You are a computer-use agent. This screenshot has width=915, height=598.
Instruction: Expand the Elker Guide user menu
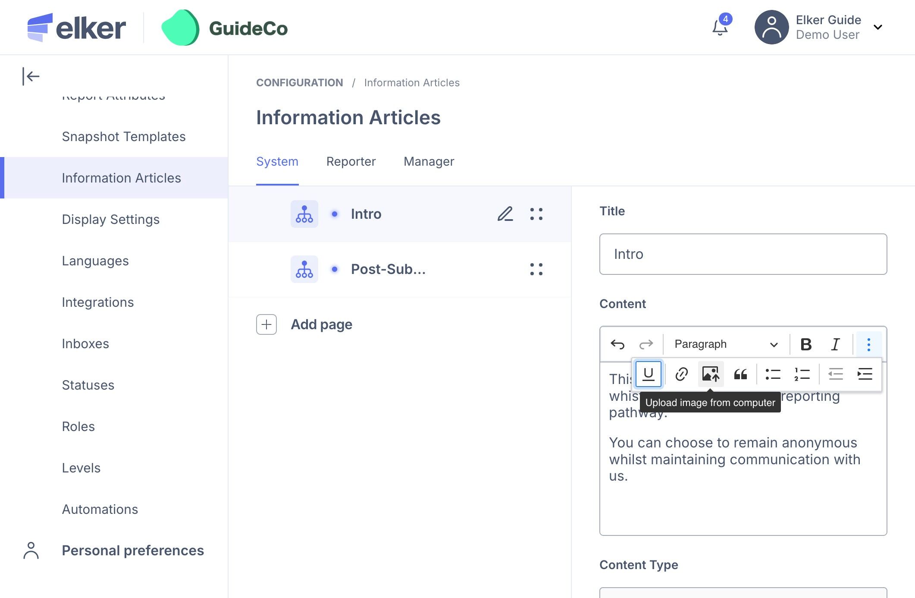(877, 28)
